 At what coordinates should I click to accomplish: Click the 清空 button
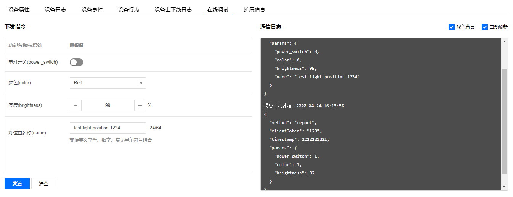(x=44, y=183)
